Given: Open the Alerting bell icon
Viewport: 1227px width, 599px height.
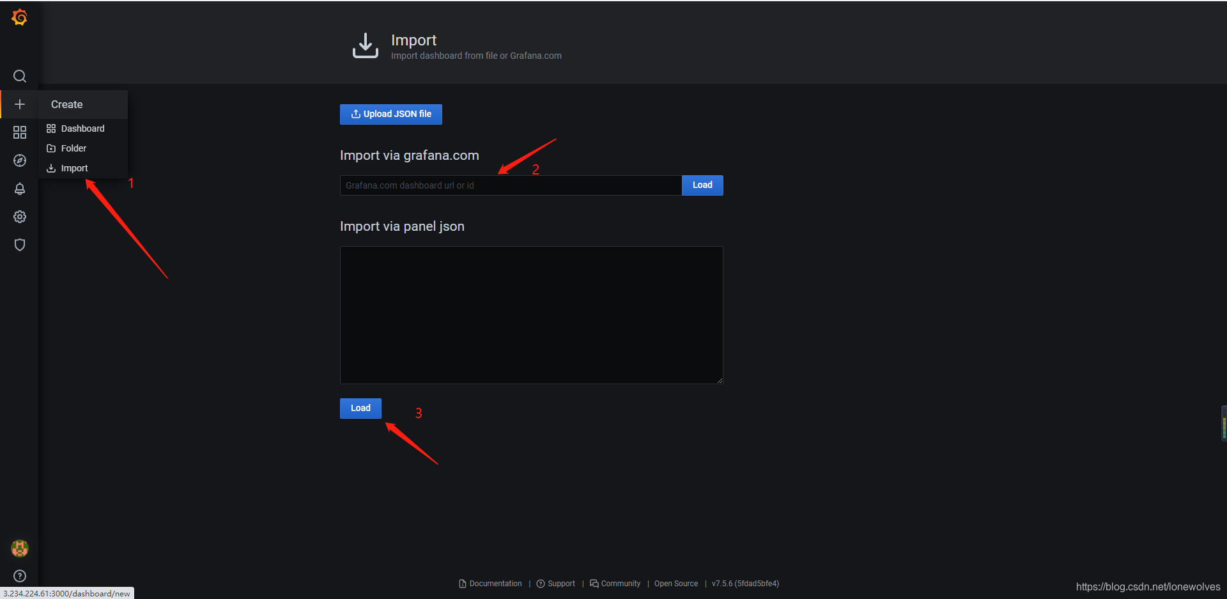Looking at the screenshot, I should click(20, 189).
